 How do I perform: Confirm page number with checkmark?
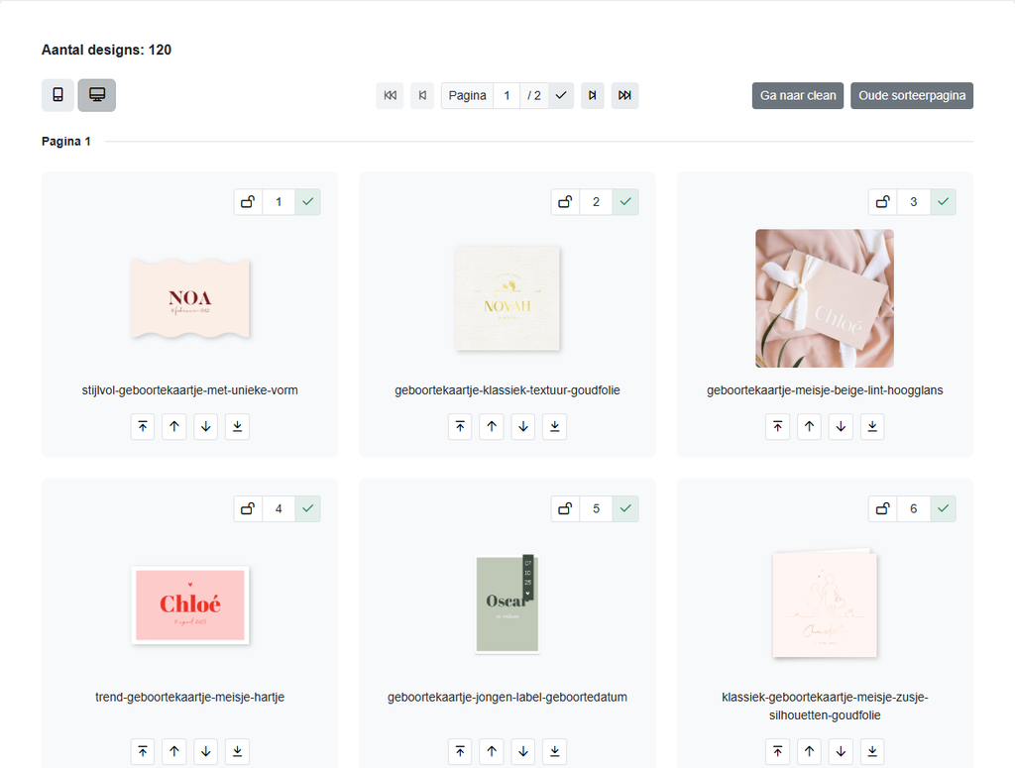(x=561, y=96)
